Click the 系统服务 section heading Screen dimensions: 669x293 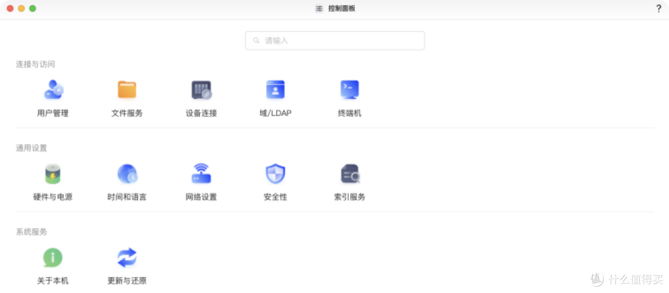pyautogui.click(x=32, y=232)
